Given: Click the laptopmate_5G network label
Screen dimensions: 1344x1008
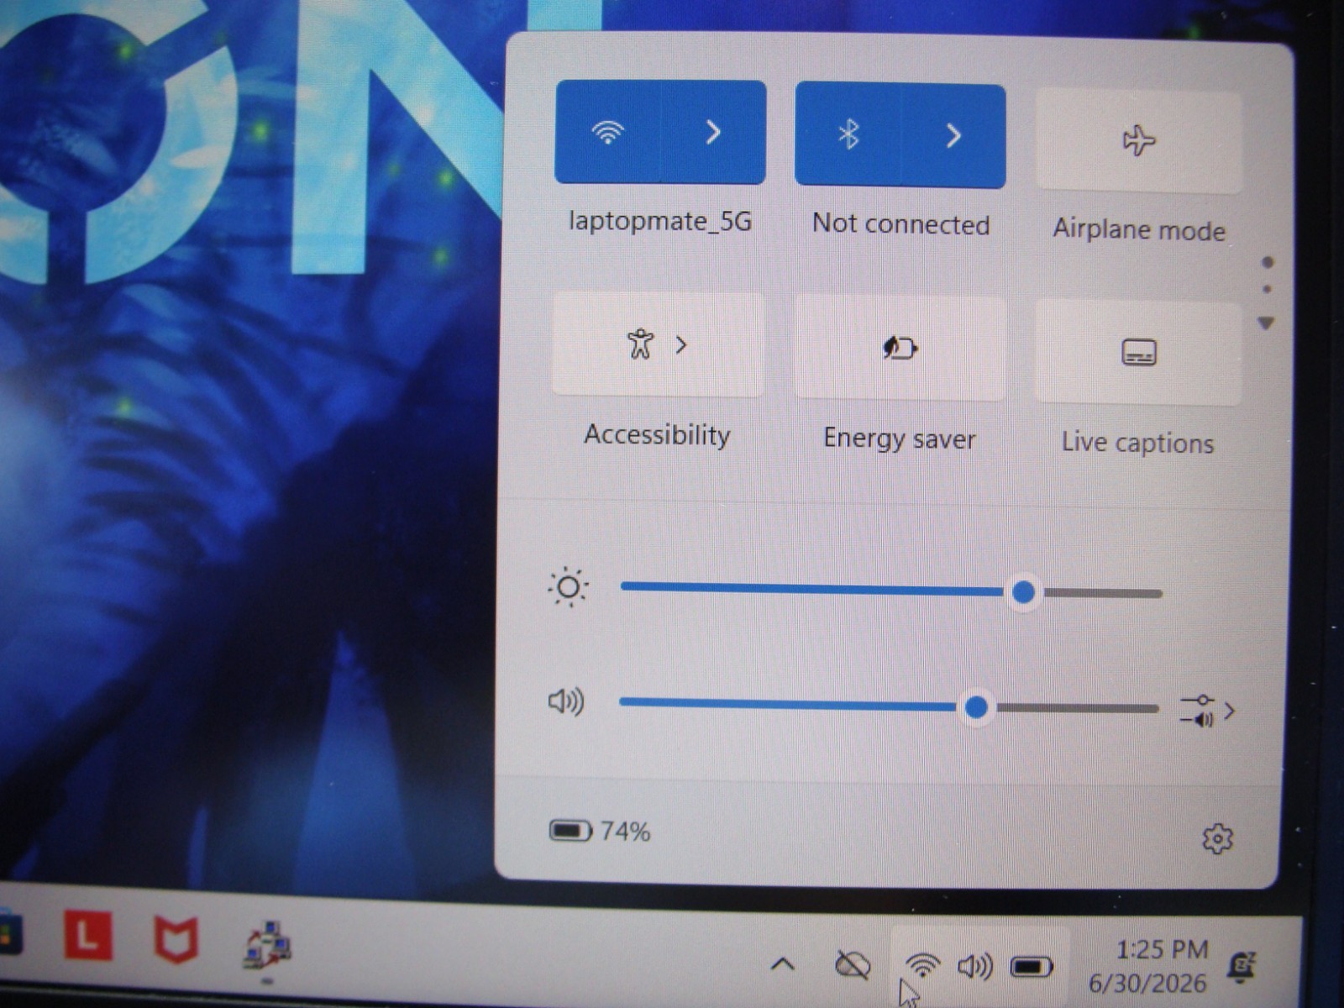Looking at the screenshot, I should click(x=660, y=222).
